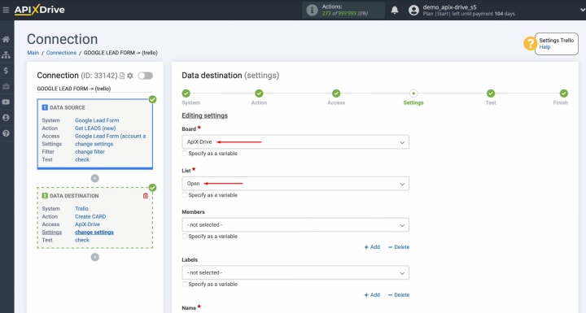Click Delete under Members
This screenshot has height=313, width=586.
[x=399, y=247]
